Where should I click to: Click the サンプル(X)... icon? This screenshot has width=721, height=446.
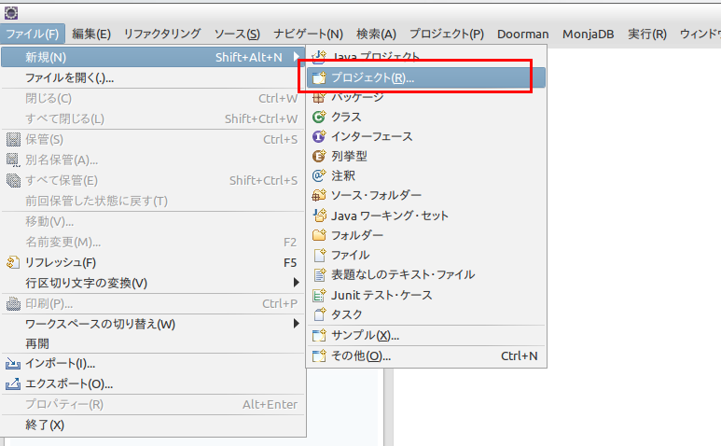319,335
